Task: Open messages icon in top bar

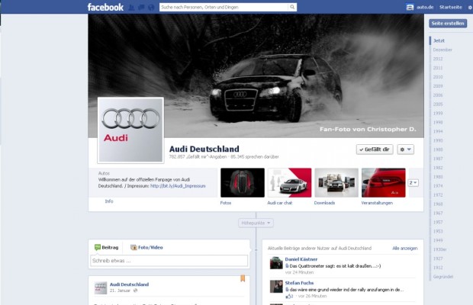Action: (141, 7)
